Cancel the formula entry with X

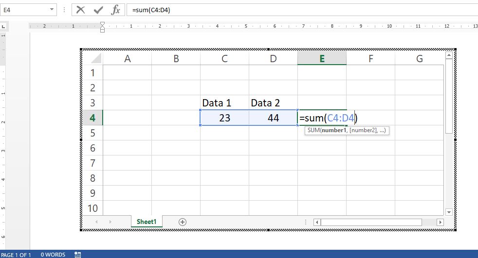80,10
